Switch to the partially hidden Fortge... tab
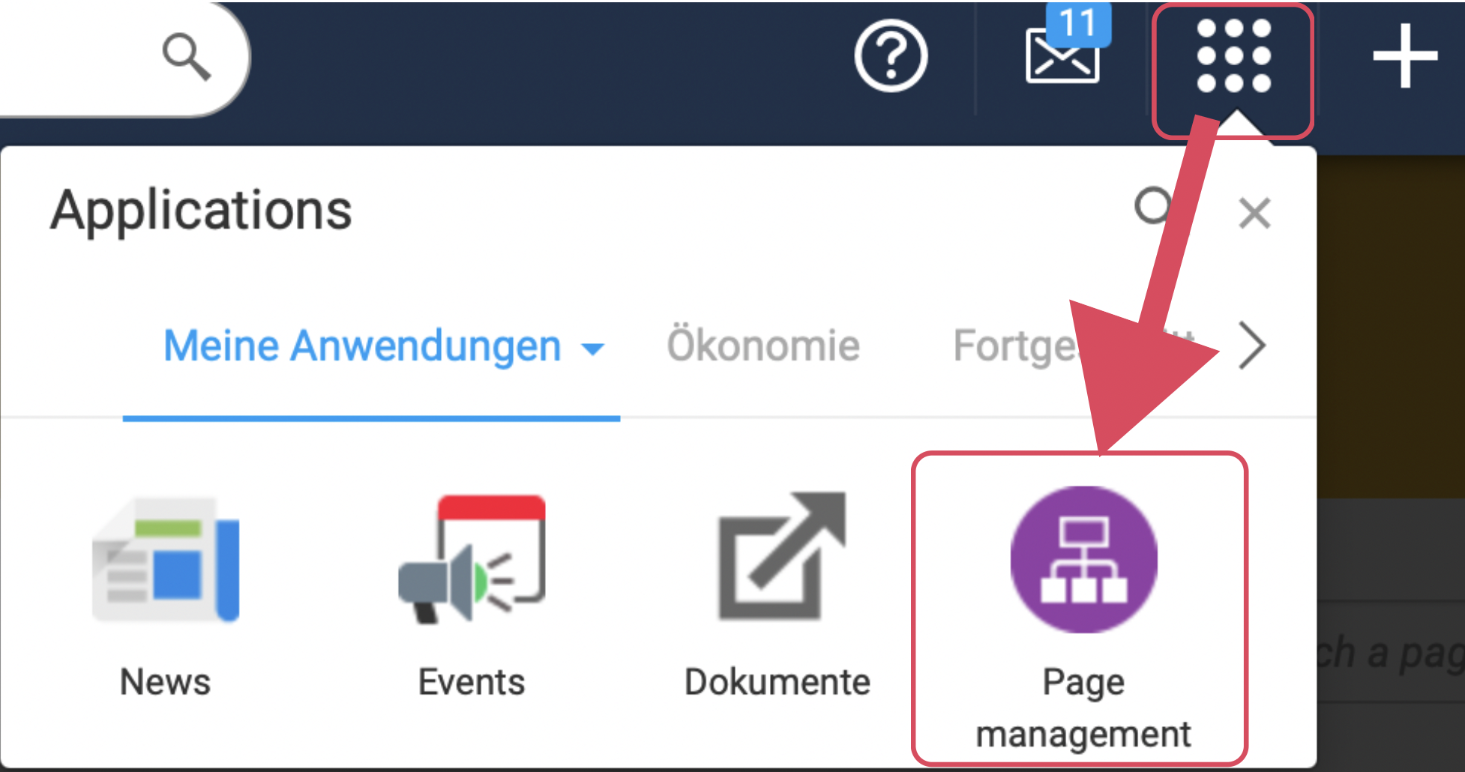 pos(1012,346)
